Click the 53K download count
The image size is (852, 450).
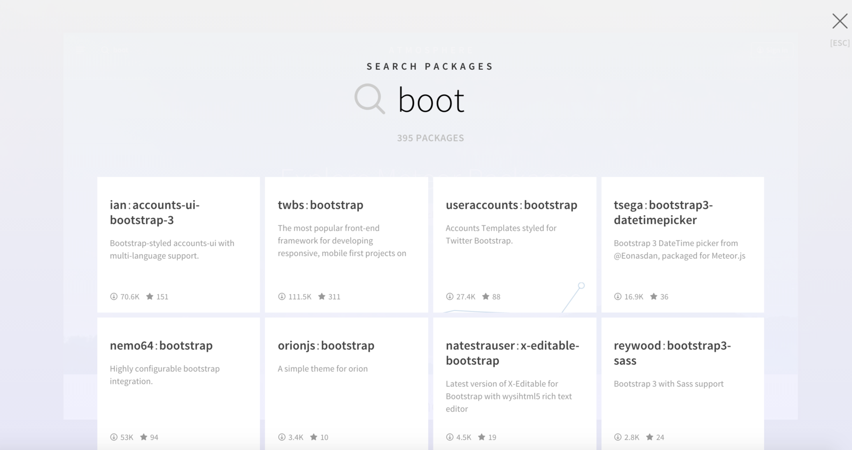127,437
